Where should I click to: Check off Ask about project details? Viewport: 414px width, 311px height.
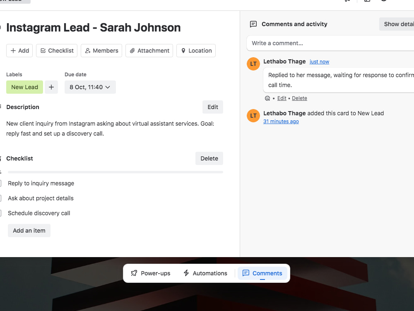pos(0,198)
